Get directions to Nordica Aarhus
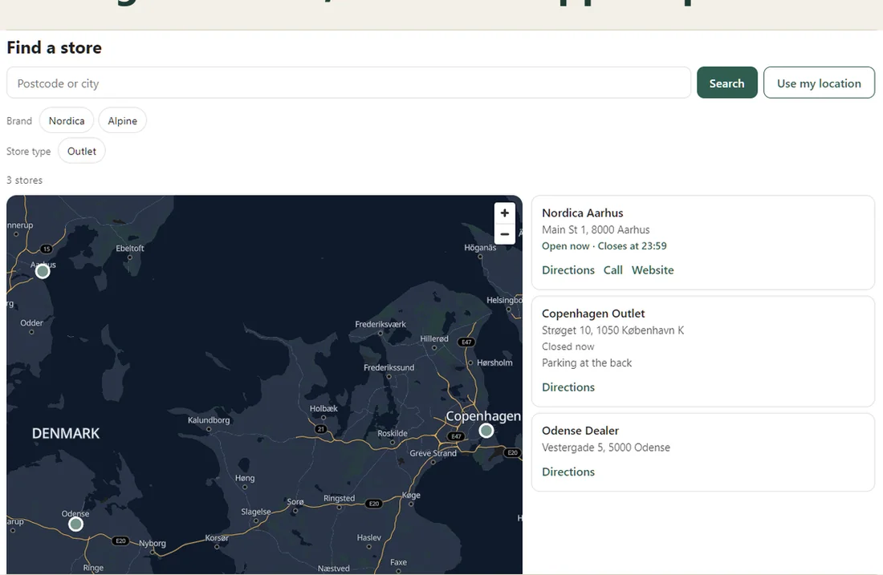883x575 pixels. pyautogui.click(x=568, y=270)
